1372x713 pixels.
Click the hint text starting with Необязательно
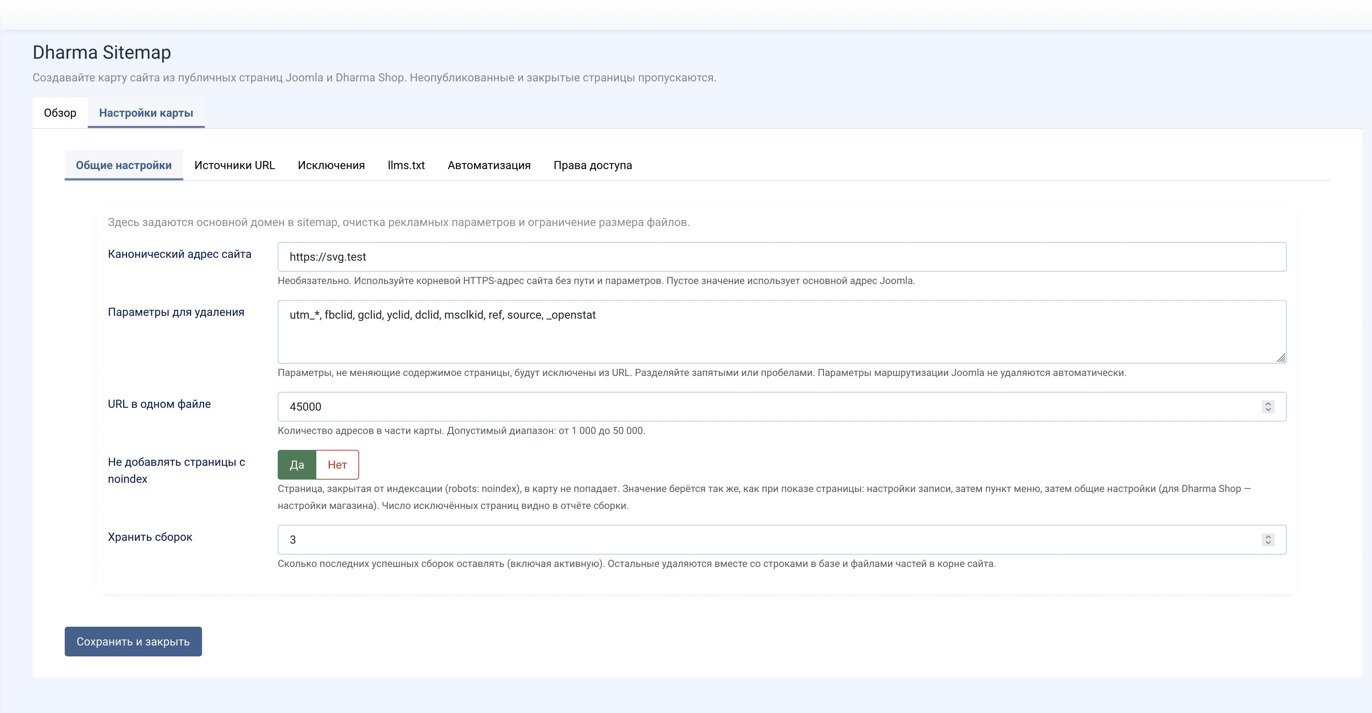[x=596, y=280]
